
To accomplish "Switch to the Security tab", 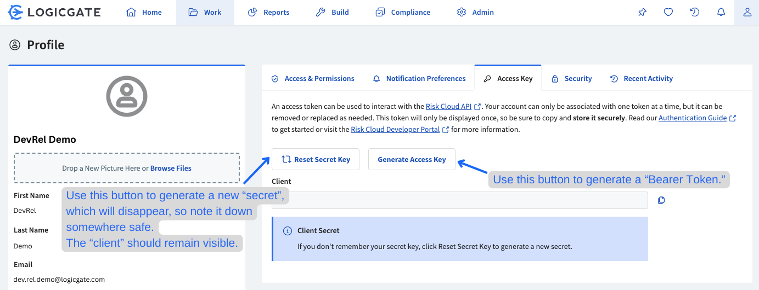I will tap(572, 79).
